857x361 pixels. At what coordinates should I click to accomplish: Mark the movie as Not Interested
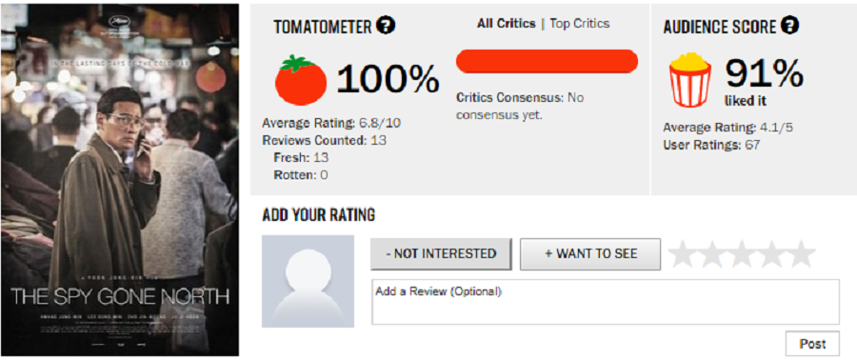point(441,253)
